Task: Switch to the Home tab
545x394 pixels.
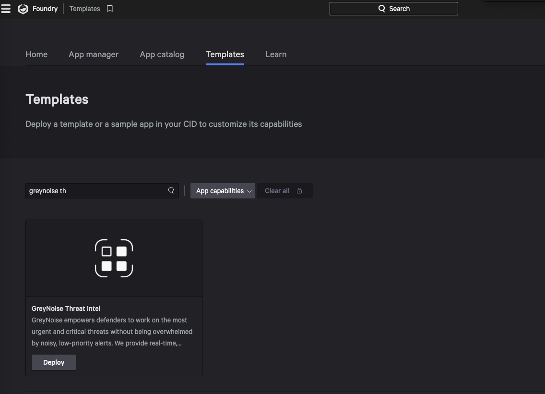Action: coord(36,55)
